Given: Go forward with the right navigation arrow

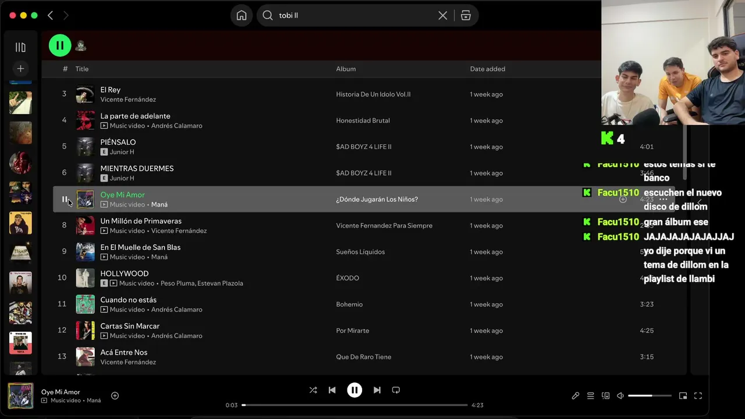Looking at the screenshot, I should point(66,16).
